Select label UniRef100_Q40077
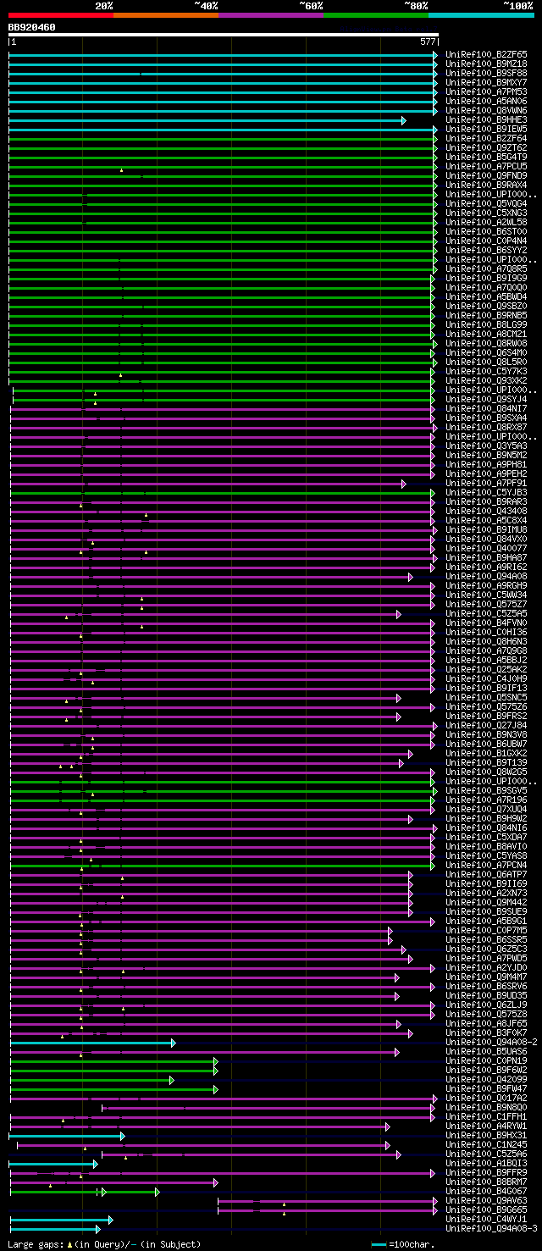The height and width of the screenshot is (1251, 542). tap(486, 549)
